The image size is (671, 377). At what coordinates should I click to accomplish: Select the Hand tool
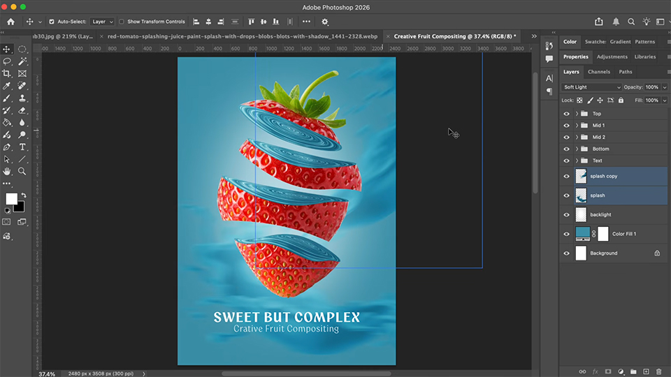(x=7, y=171)
